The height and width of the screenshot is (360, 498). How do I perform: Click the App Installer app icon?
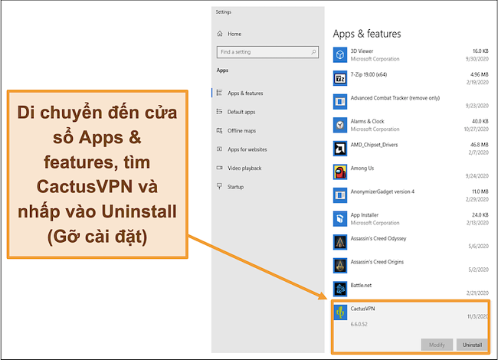pyautogui.click(x=340, y=219)
